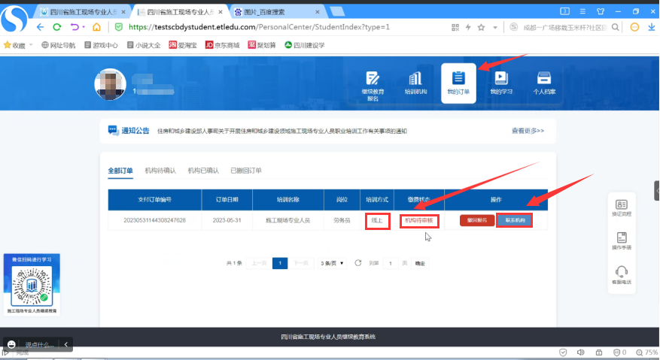The width and height of the screenshot is (660, 360).
Task: Open 个人档案 navigation icon
Action: pyautogui.click(x=543, y=82)
